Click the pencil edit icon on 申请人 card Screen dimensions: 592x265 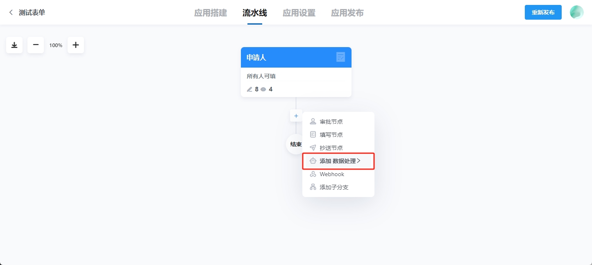pyautogui.click(x=250, y=89)
